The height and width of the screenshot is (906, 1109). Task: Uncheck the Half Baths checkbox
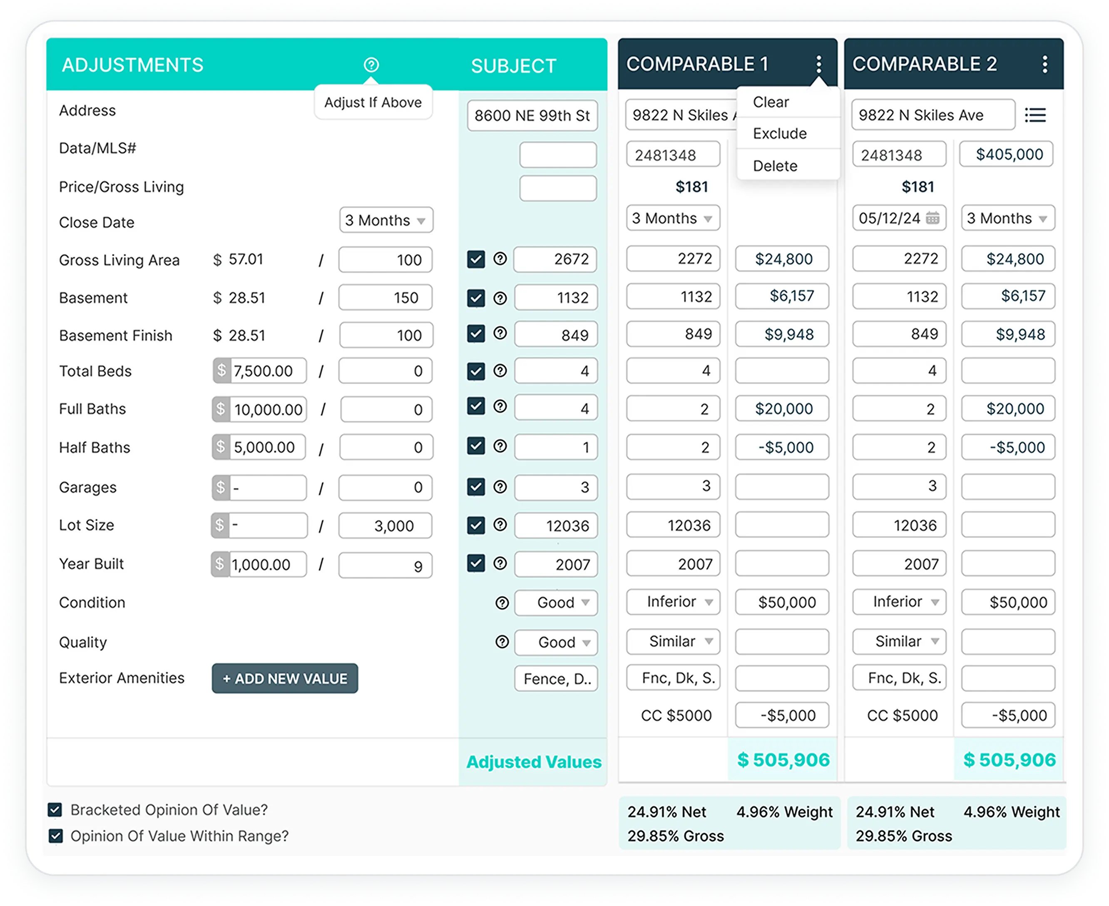point(475,446)
